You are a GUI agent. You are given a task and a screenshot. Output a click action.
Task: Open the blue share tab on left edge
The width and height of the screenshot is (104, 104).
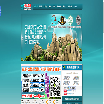point(1,11)
